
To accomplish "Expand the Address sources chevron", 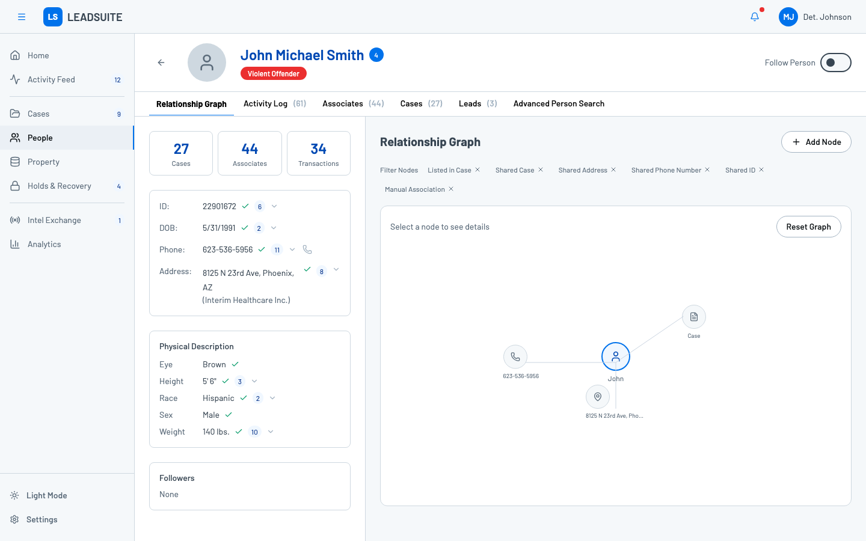I will coord(336,270).
